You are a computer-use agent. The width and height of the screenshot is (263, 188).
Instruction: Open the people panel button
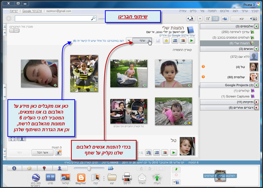pos(59,168)
